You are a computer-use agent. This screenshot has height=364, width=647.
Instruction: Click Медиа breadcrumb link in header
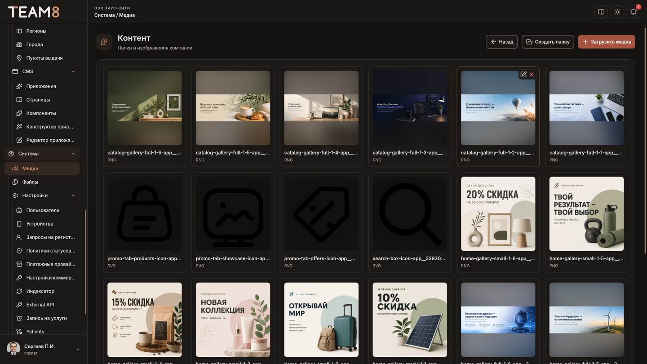point(127,15)
